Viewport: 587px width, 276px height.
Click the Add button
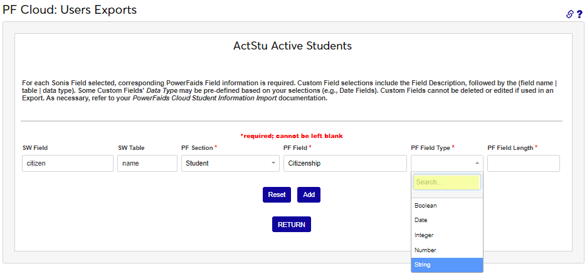tap(309, 194)
